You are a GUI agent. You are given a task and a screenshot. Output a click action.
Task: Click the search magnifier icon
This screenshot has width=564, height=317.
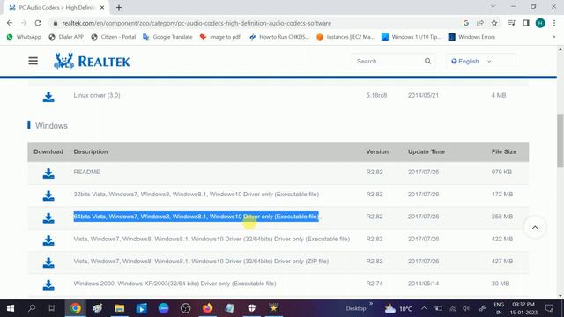tap(427, 61)
